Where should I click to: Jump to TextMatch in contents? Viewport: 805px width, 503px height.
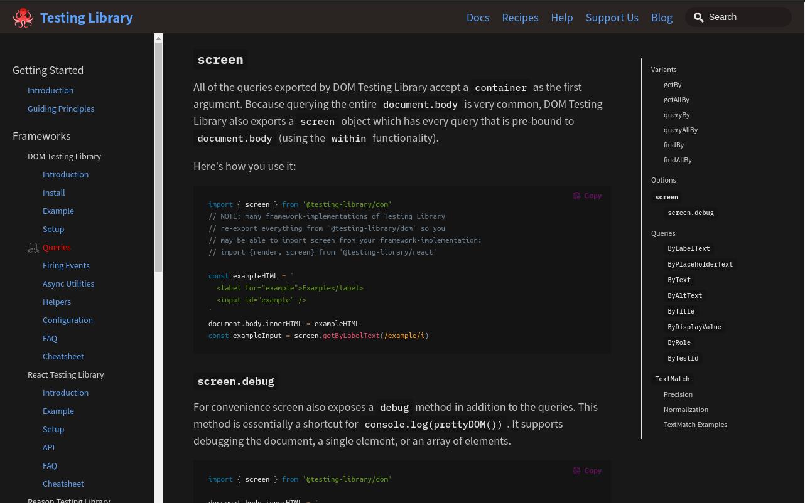click(672, 379)
